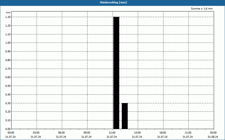Click the short 0,30 mm precipitation bar
225x140 pixels.
pyautogui.click(x=125, y=116)
